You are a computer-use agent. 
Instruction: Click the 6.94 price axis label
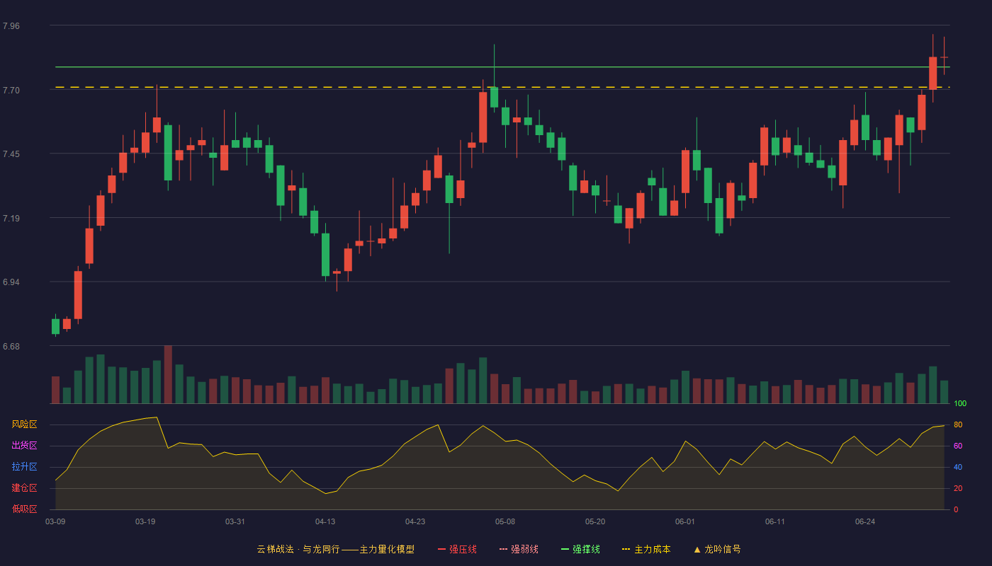point(11,282)
